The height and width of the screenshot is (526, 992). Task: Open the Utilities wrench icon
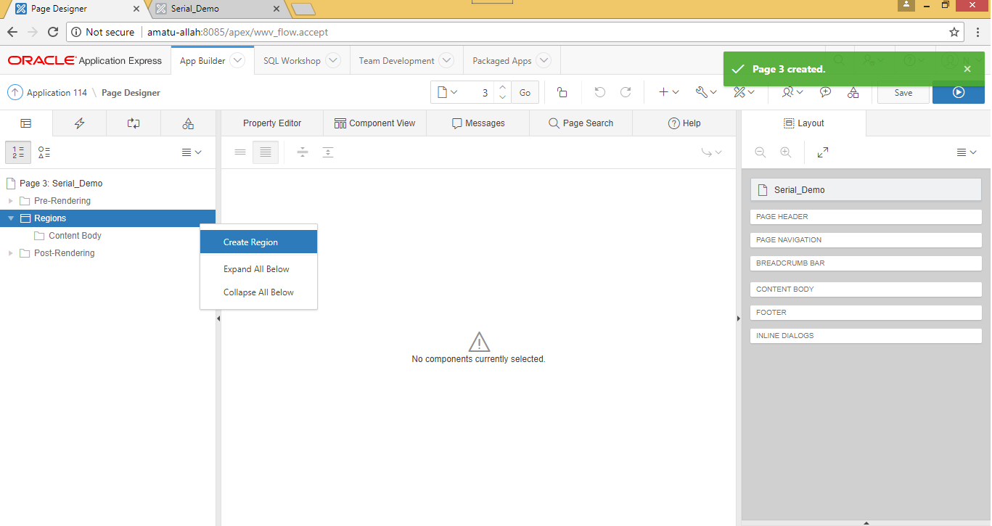tap(701, 91)
